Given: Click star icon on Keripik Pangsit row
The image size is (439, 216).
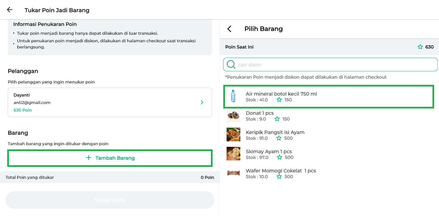Looking at the screenshot, I should 279,138.
